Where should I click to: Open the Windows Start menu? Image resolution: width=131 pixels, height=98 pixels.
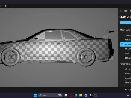pyautogui.click(x=35, y=95)
